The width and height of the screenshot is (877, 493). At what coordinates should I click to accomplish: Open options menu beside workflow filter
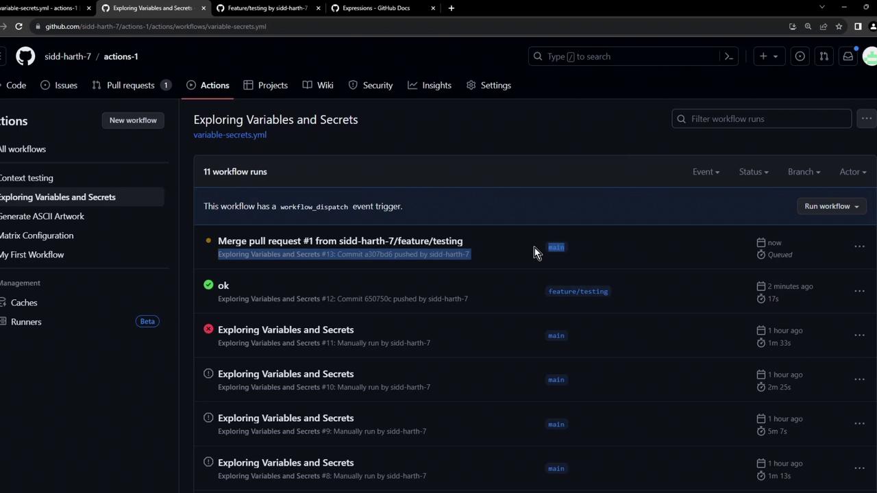[867, 118]
